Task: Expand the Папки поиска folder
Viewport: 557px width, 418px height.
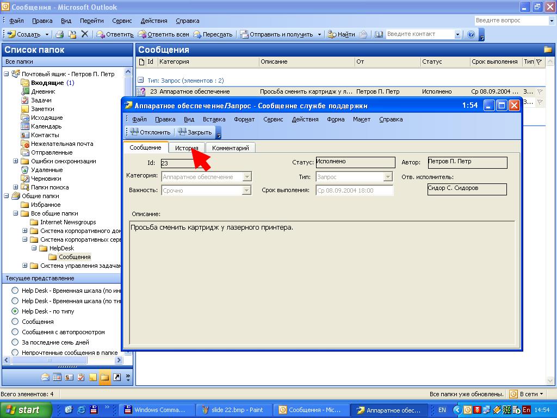Action: (x=16, y=187)
